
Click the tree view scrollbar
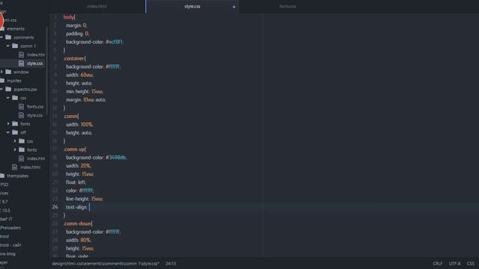[46, 72]
